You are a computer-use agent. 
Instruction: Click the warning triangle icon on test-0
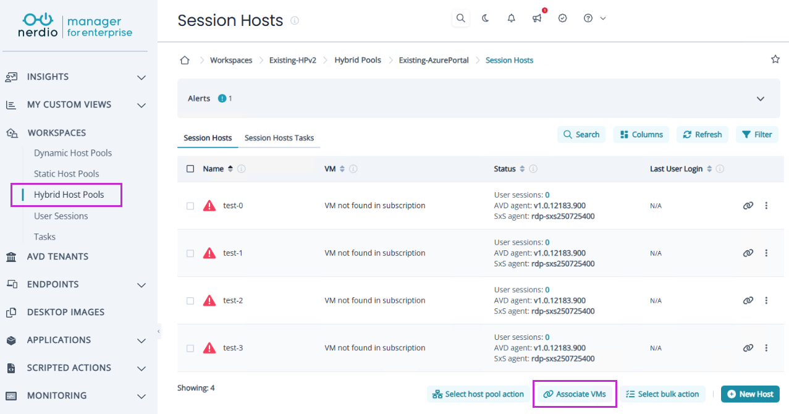click(x=209, y=206)
